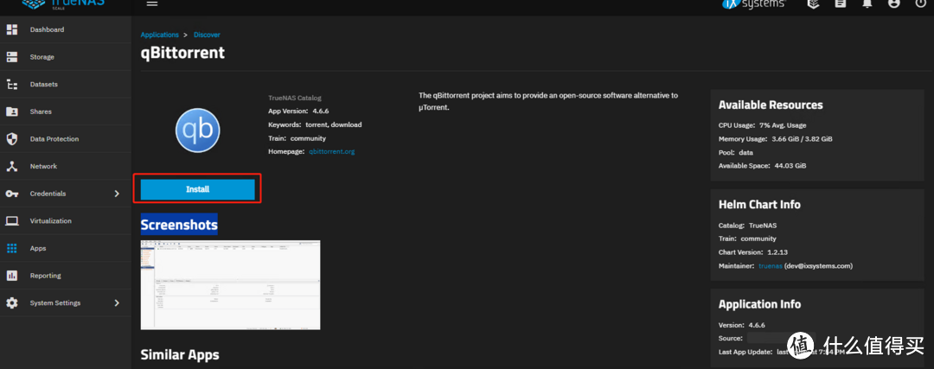Click the Virtualization laptop icon
The height and width of the screenshot is (369, 934).
(12, 221)
